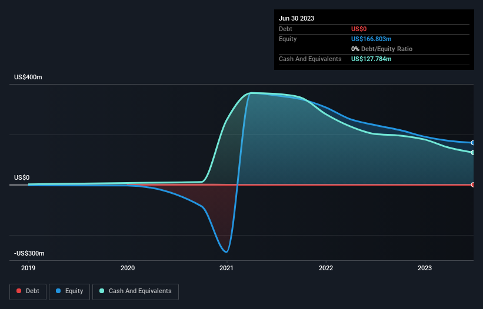483x309 pixels.
Task: Click the US$400m y-axis label
Action: tap(28, 77)
